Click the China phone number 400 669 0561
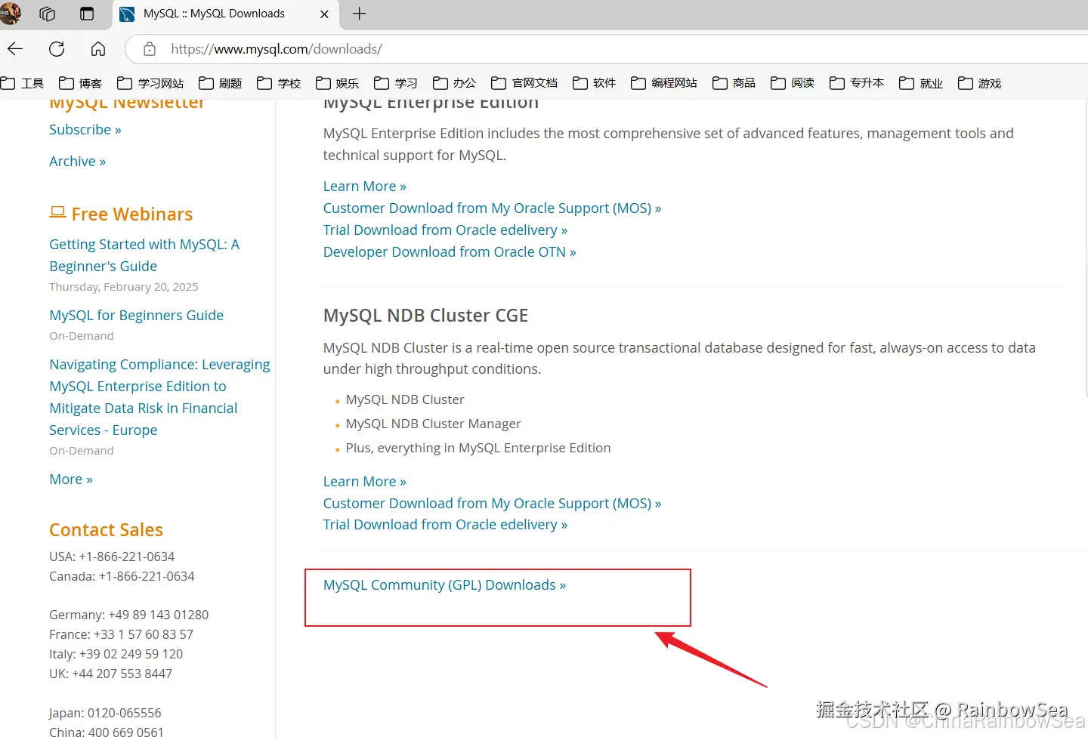 coord(126,732)
